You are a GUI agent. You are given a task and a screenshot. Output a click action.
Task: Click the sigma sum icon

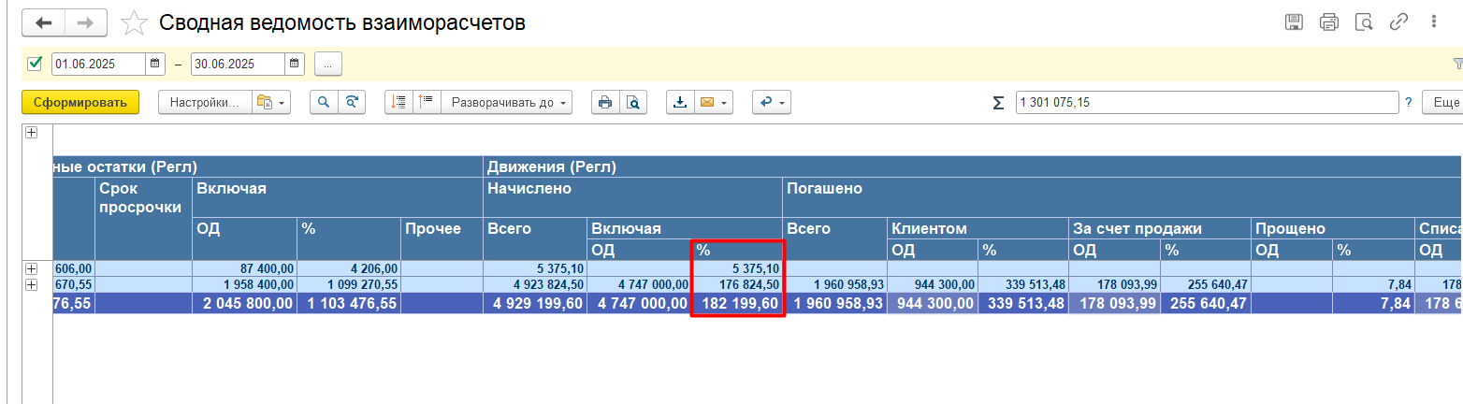[x=998, y=103]
